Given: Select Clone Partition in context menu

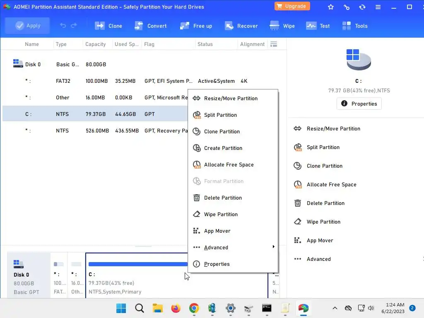Looking at the screenshot, I should click(x=233, y=131).
